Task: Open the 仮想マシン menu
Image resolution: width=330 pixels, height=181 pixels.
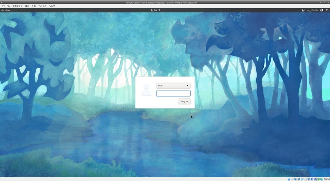Action: tap(17, 6)
